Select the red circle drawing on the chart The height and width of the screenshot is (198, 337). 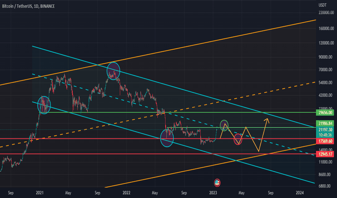238,139
